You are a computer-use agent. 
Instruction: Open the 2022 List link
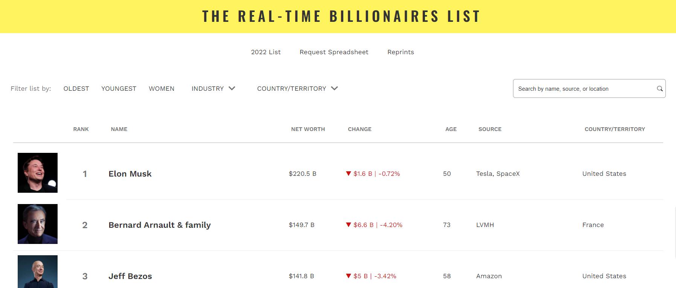tap(266, 52)
